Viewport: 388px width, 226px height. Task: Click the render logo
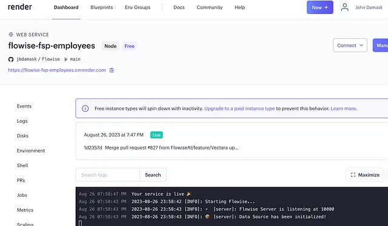point(20,7)
